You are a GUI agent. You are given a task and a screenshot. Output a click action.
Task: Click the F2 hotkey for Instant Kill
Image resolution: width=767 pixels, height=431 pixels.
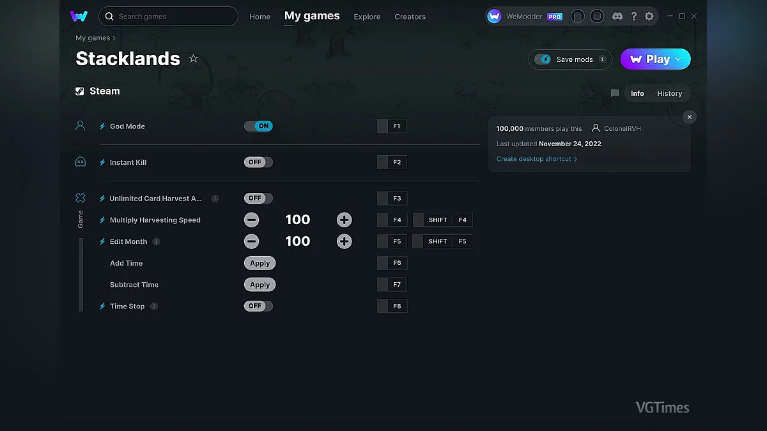(392, 162)
